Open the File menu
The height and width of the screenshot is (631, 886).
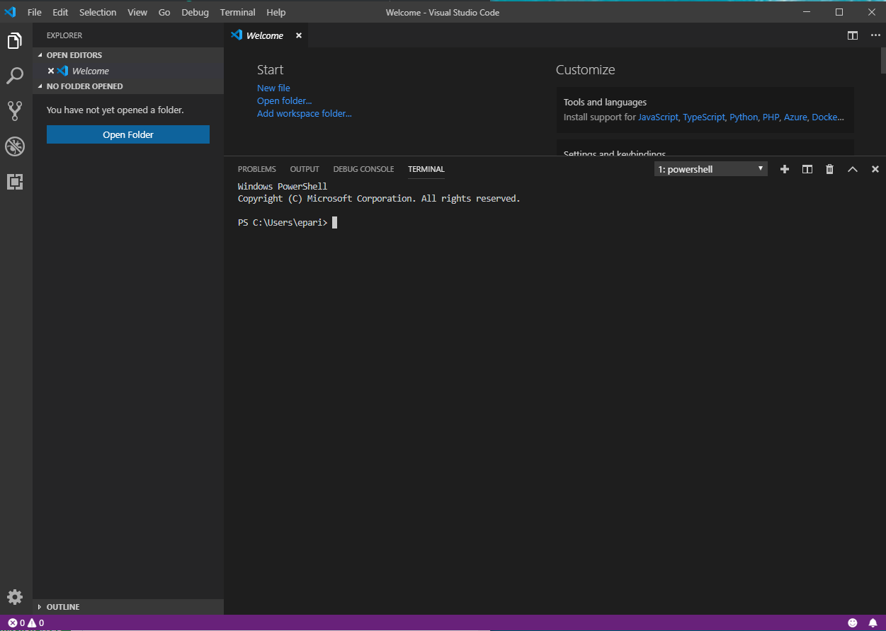coord(35,12)
